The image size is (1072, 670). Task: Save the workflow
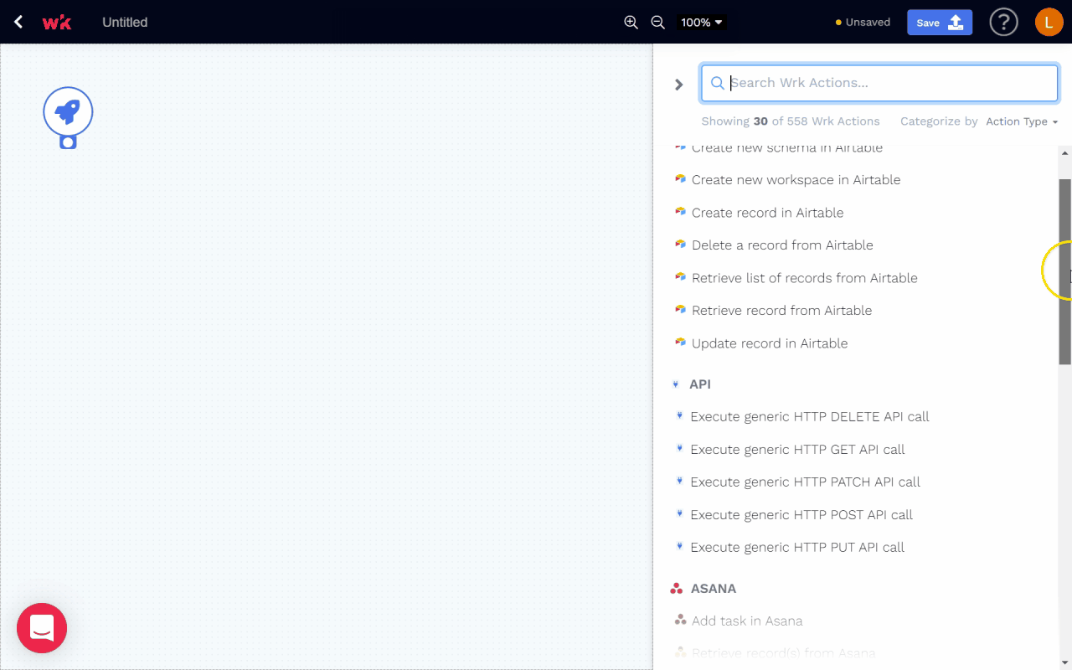pos(940,23)
